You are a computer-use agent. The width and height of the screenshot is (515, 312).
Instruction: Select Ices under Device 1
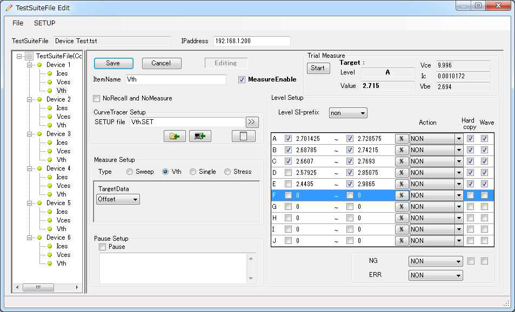62,73
